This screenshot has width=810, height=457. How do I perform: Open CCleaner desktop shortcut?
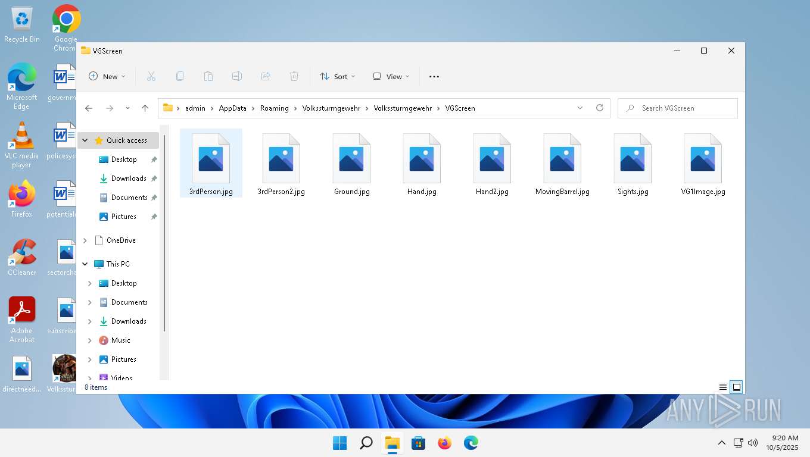click(21, 258)
